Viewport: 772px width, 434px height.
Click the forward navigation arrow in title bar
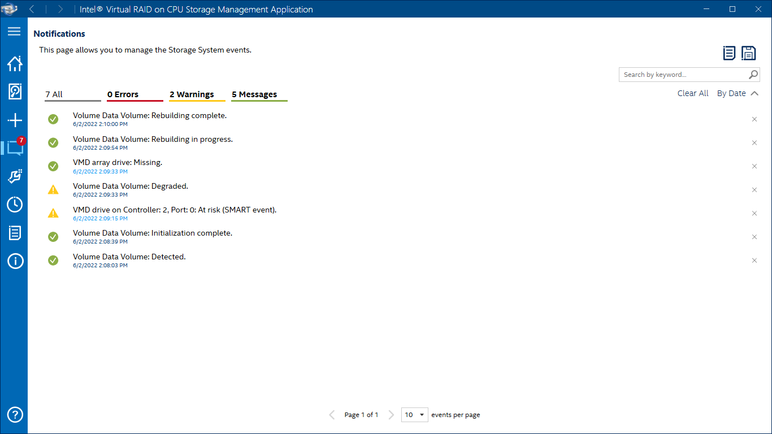[x=60, y=9]
